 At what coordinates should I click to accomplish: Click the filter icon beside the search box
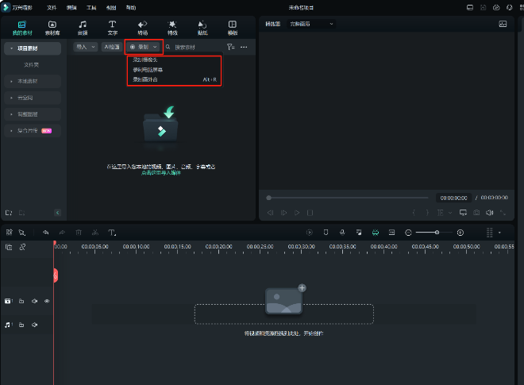231,48
